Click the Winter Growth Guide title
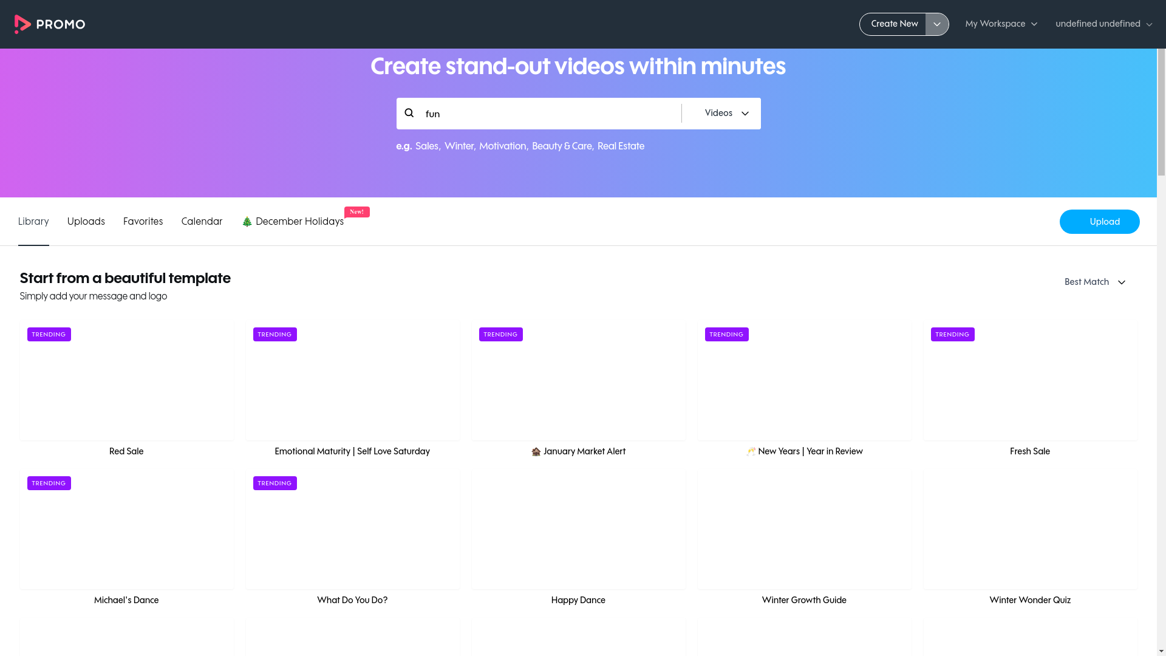Screen dimensions: 1166x656 pyautogui.click(x=804, y=600)
